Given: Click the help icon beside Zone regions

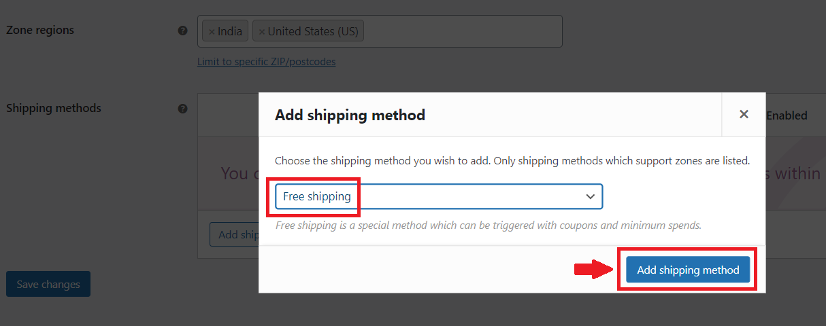Looking at the screenshot, I should 182,31.
